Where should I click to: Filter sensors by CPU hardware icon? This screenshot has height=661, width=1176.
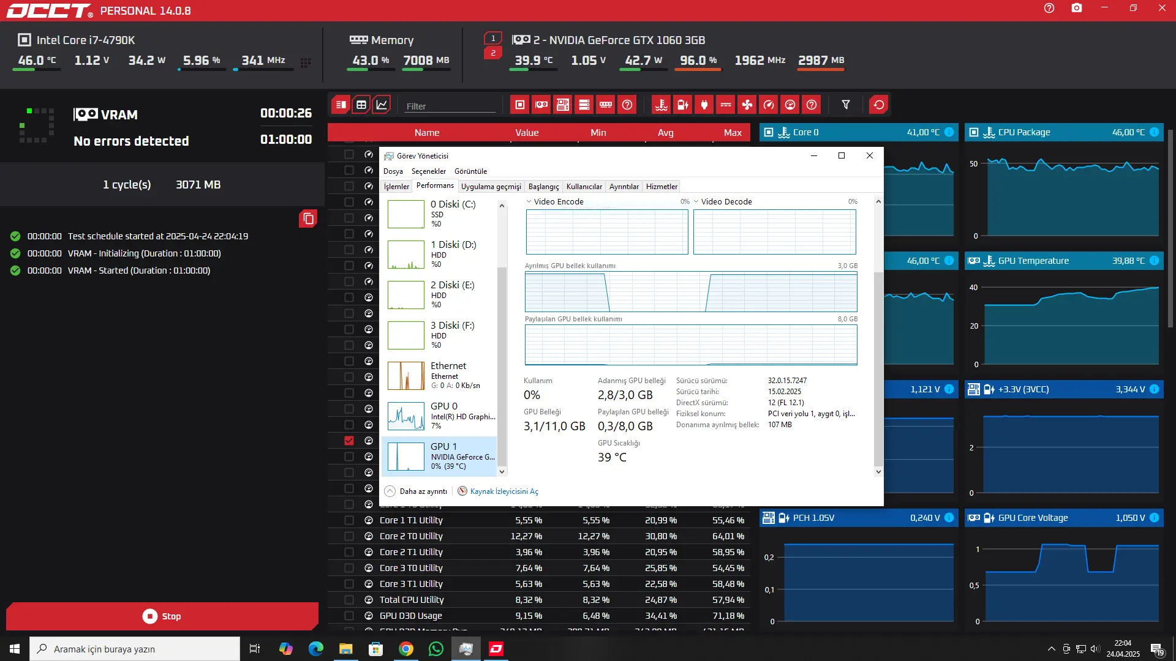[520, 105]
